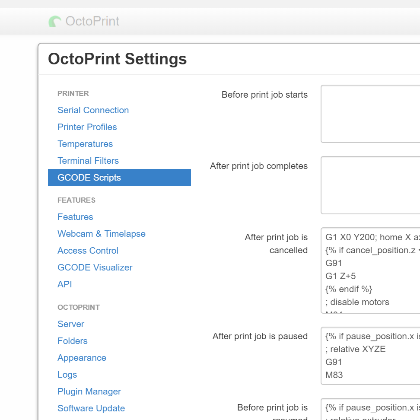The height and width of the screenshot is (420, 420).
Task: Open the Access Control settings
Action: click(88, 251)
